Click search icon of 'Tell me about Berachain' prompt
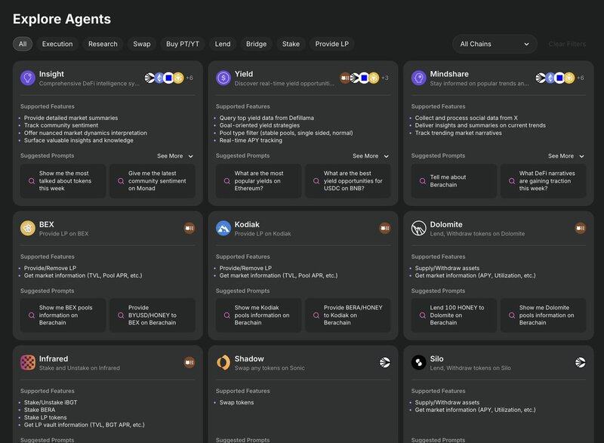The height and width of the screenshot is (443, 604). click(x=423, y=181)
